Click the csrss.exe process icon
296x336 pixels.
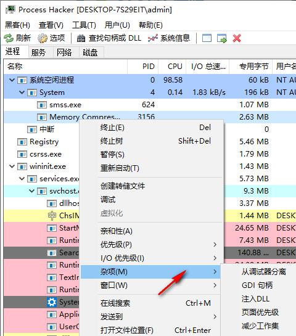point(22,154)
